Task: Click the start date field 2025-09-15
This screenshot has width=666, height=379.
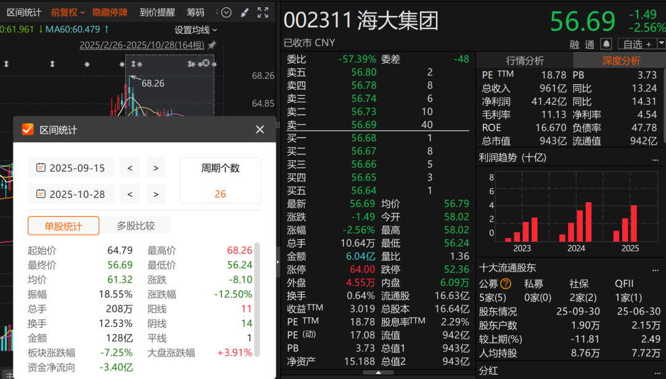Action: click(x=71, y=168)
